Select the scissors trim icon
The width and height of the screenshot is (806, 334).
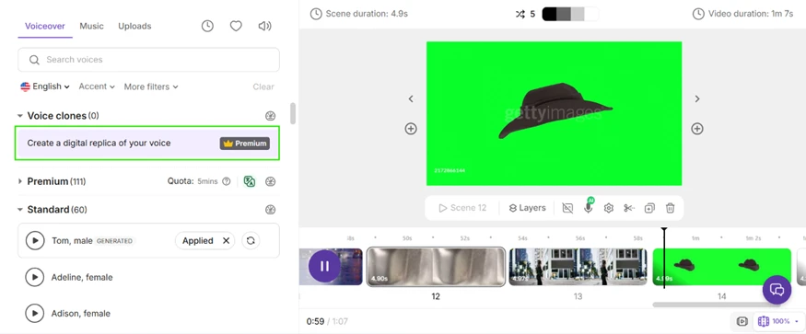coord(629,208)
